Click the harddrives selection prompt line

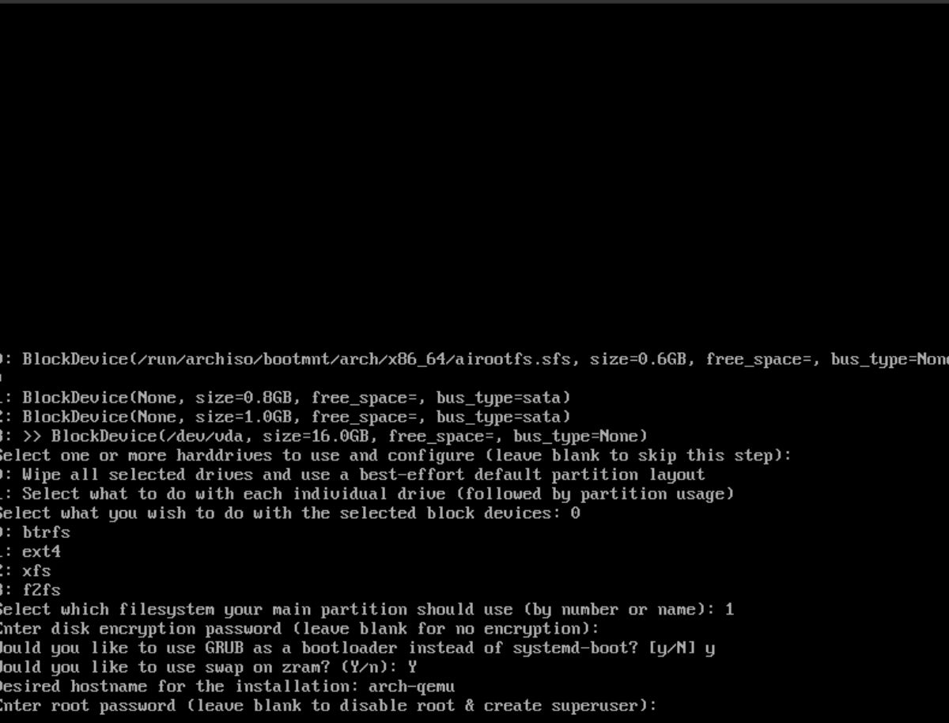pyautogui.click(x=395, y=456)
